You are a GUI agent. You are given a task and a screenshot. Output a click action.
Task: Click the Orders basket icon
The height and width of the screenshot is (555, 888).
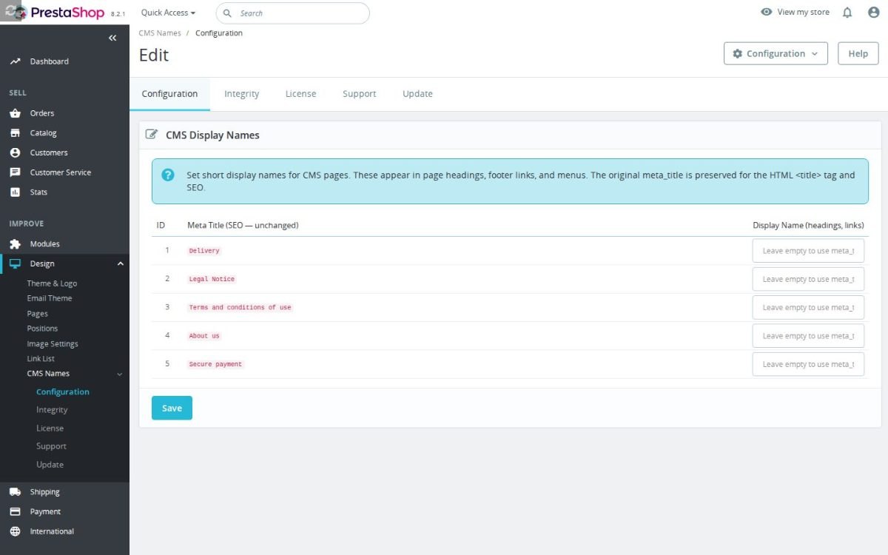pos(15,113)
